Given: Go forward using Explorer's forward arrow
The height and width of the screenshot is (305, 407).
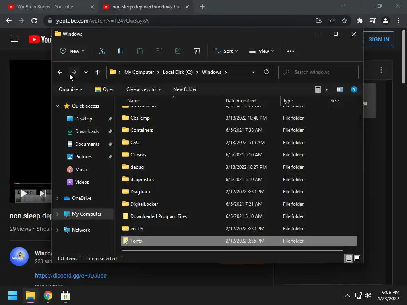Looking at the screenshot, I should coord(74,72).
